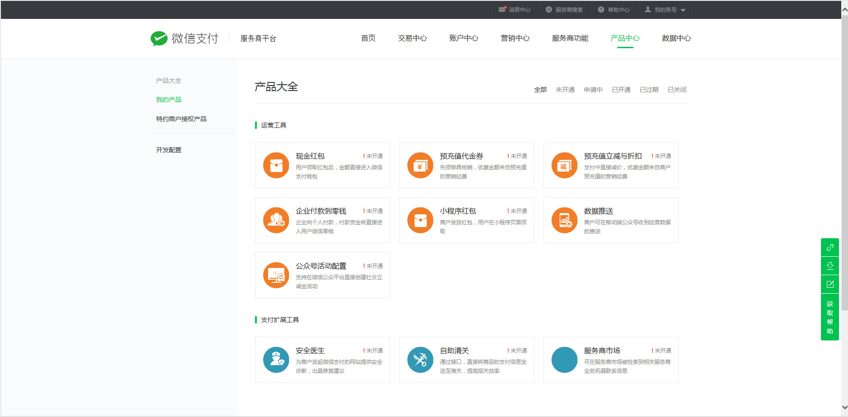
Task: Open 帮助中心 help center link
Action: [614, 9]
